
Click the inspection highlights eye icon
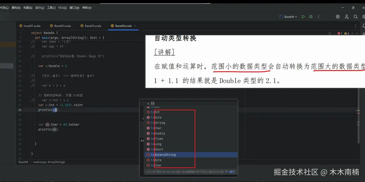coord(330,33)
